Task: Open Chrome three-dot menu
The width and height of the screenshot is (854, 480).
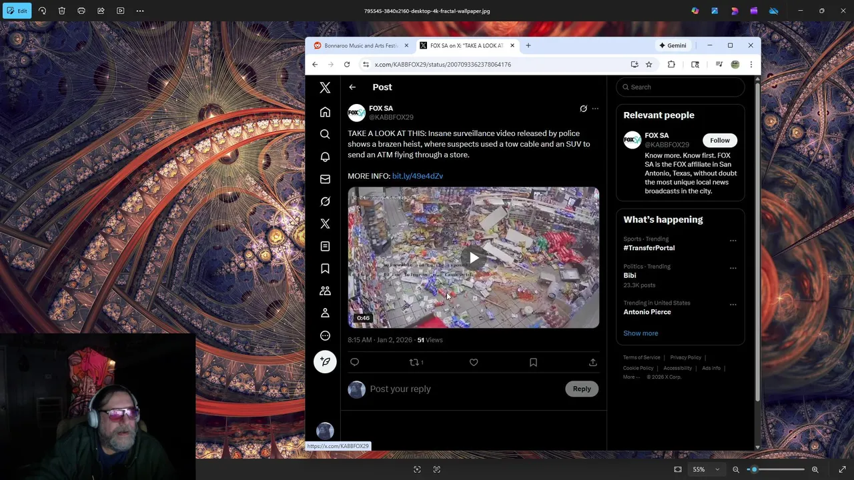Action: pyautogui.click(x=751, y=65)
